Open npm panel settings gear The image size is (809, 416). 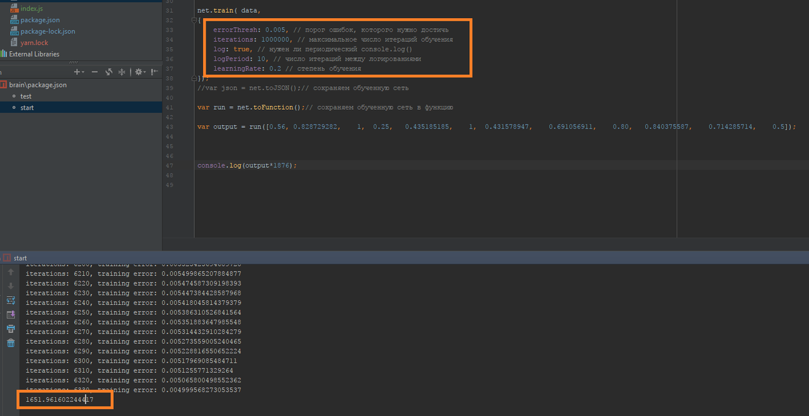tap(138, 71)
